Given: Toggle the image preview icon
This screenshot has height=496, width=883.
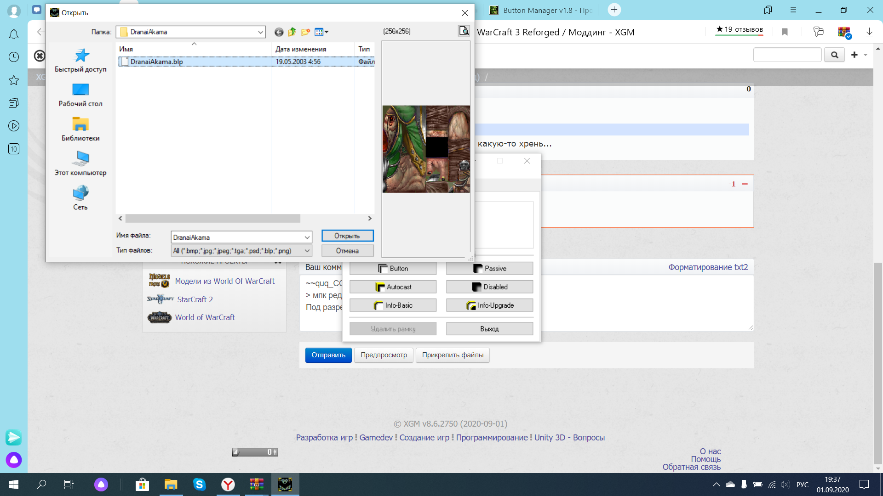Looking at the screenshot, I should [464, 31].
